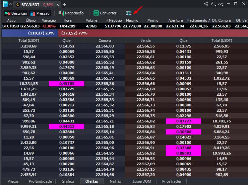The width and height of the screenshot is (248, 185).
Task: Click the Volume column header
Action: click(91, 20)
